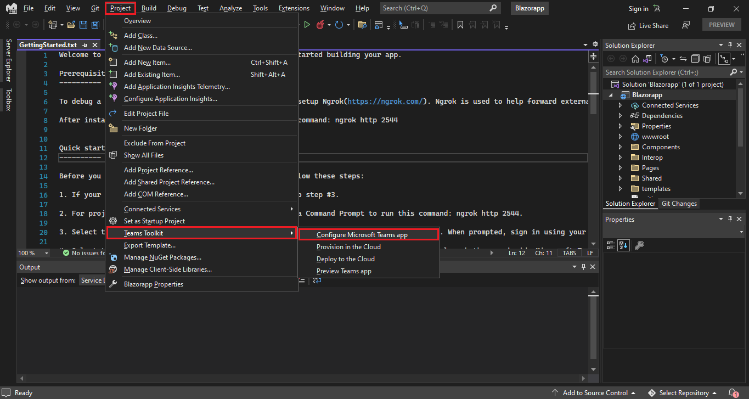Image resolution: width=749 pixels, height=399 pixels.
Task: Expand the Dependencies node
Action: pos(621,116)
